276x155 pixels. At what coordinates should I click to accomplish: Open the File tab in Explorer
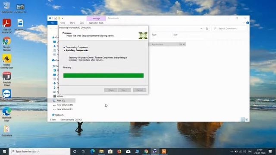(52, 23)
